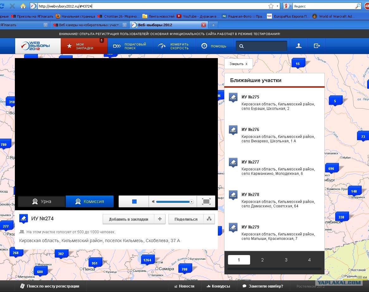
Task: Click the user profile icon in header
Action: click(298, 46)
